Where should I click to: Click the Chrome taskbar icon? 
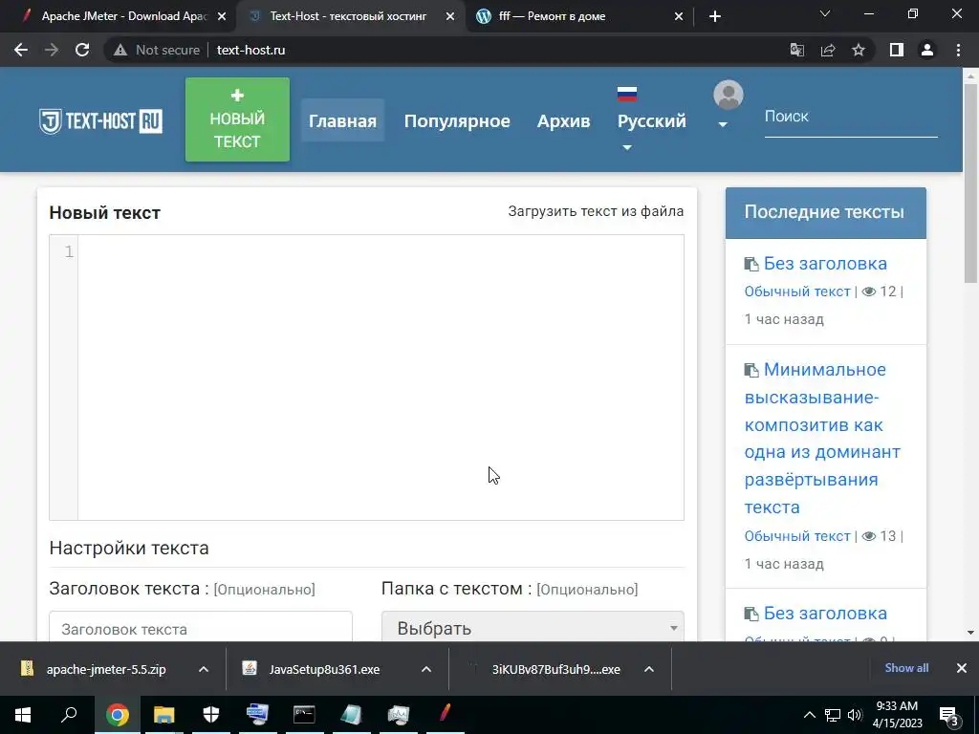[117, 715]
